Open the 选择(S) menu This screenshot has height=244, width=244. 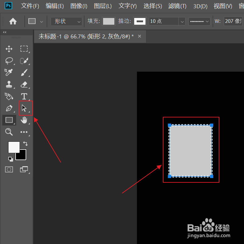click(x=153, y=6)
